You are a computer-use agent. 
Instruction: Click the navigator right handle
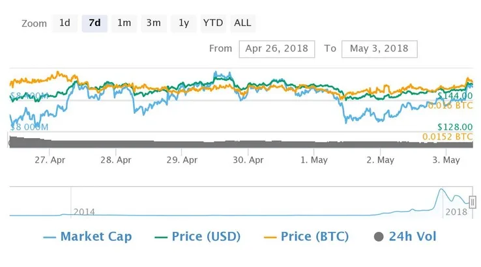(x=473, y=203)
